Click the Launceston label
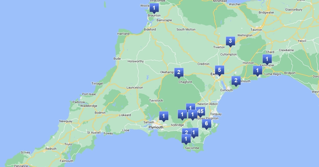This screenshot has width=319, height=167. pos(135,87)
